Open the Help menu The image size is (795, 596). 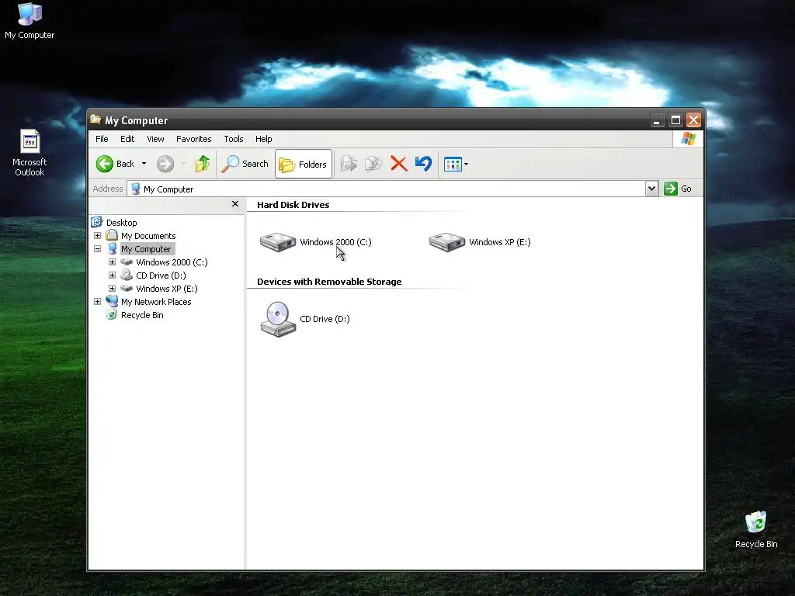[x=264, y=139]
